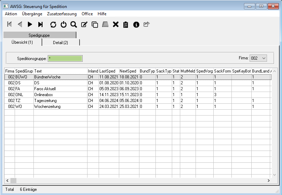Click the LastSped column header
Image resolution: width=282 pixels, height=195 pixels.
point(108,71)
